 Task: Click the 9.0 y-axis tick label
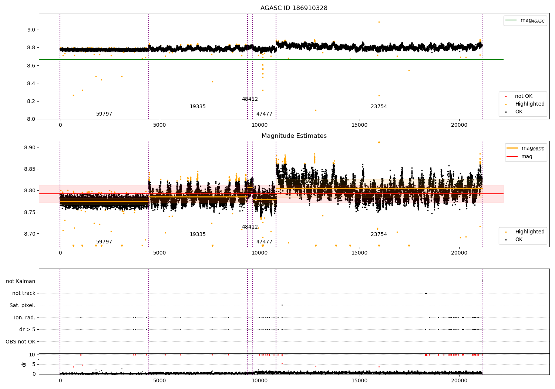coord(31,30)
